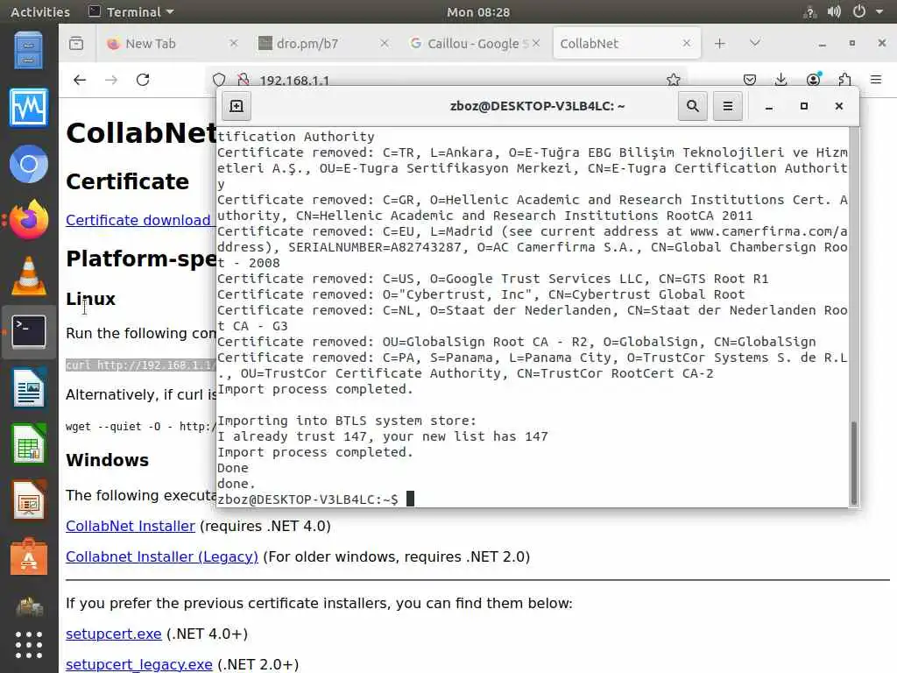The height and width of the screenshot is (673, 897).
Task: Open a new tab in the terminal
Action: (x=237, y=106)
